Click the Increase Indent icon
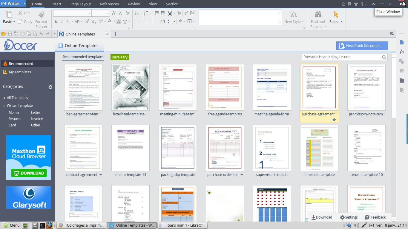The width and height of the screenshot is (408, 229). [162, 13]
